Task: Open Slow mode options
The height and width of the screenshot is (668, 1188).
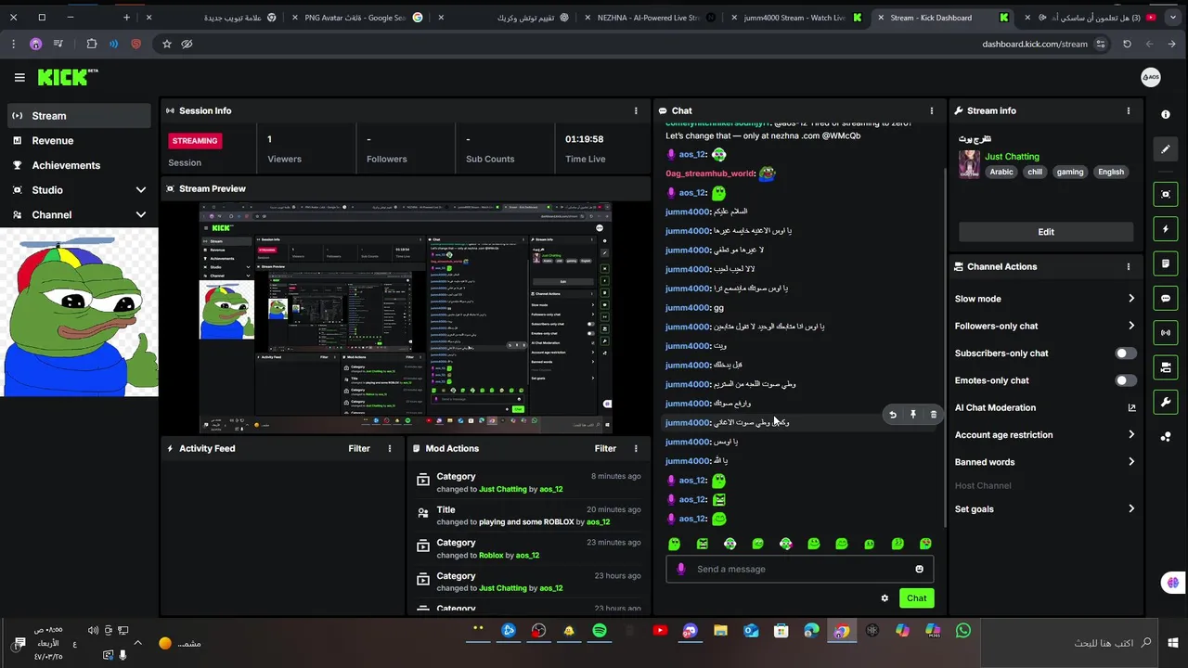Action: [1045, 299]
